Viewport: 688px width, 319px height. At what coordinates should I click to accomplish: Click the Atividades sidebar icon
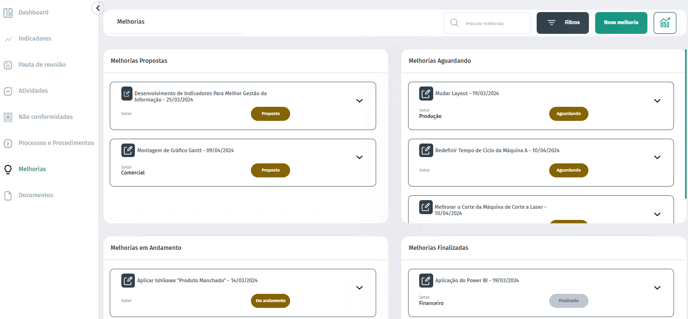click(8, 91)
